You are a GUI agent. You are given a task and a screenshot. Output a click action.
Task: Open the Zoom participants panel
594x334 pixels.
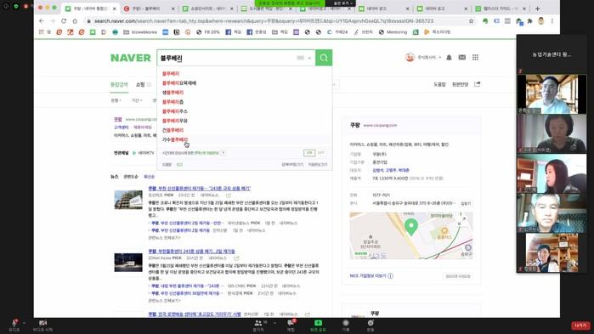tap(258, 326)
